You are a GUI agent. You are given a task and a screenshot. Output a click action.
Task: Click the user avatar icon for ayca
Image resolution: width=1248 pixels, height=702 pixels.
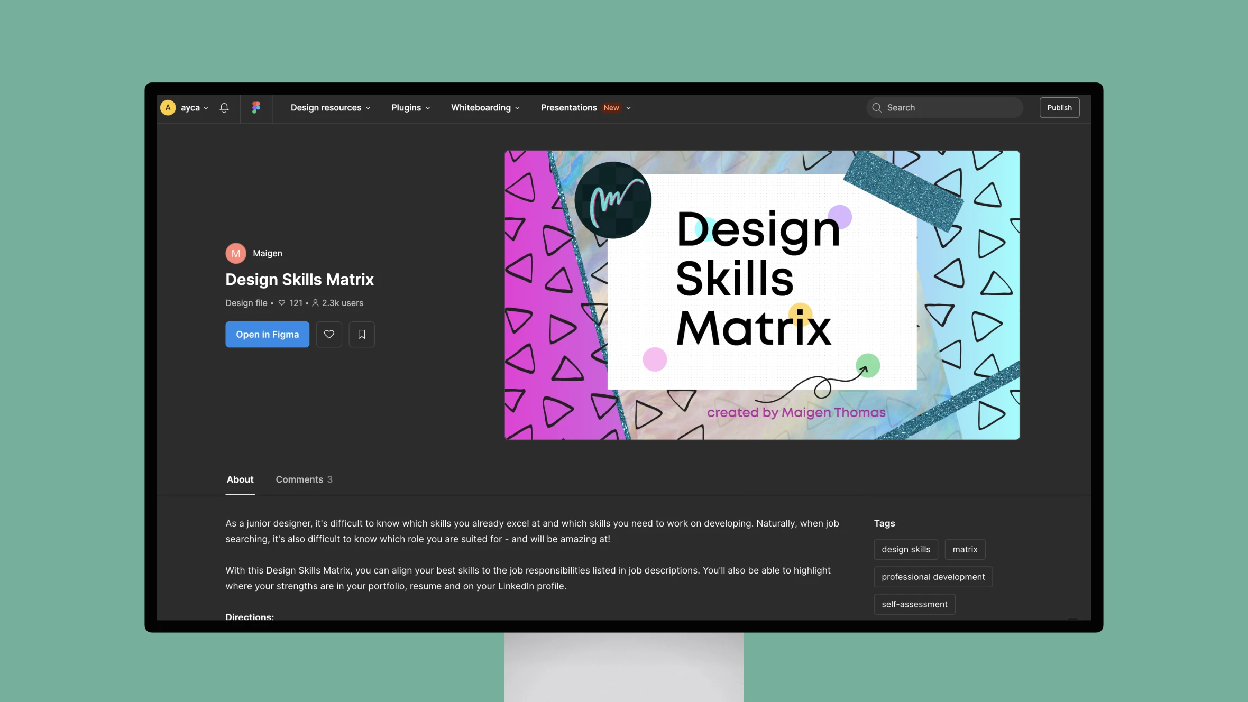pyautogui.click(x=167, y=107)
